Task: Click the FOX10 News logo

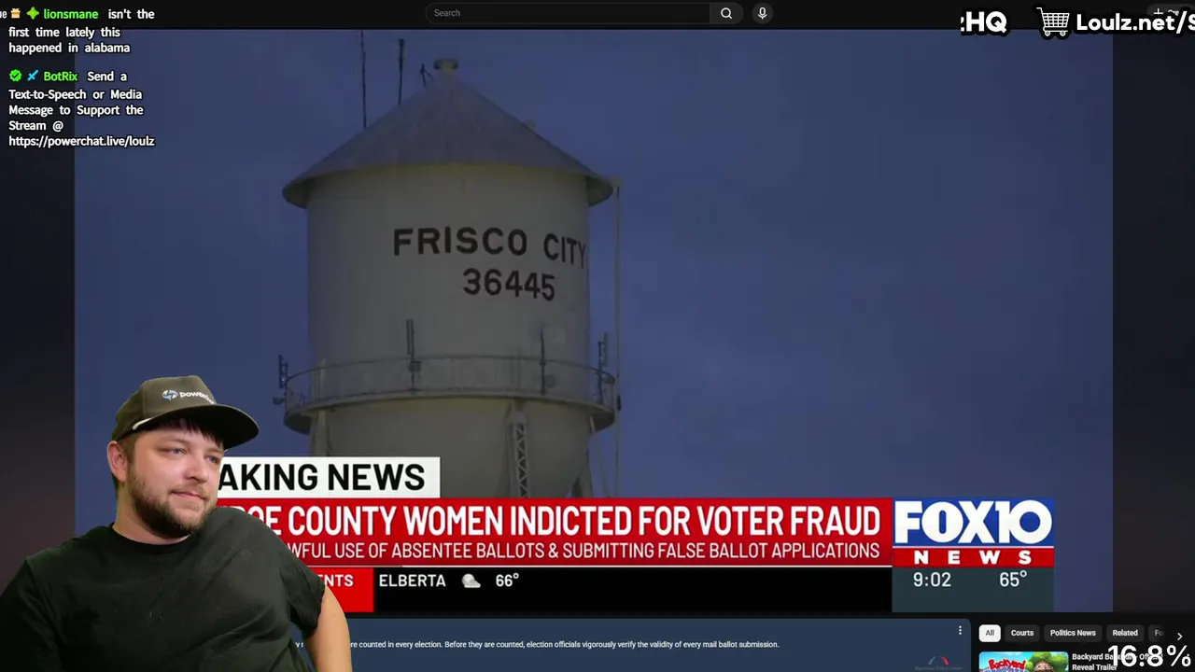Action: click(x=973, y=533)
